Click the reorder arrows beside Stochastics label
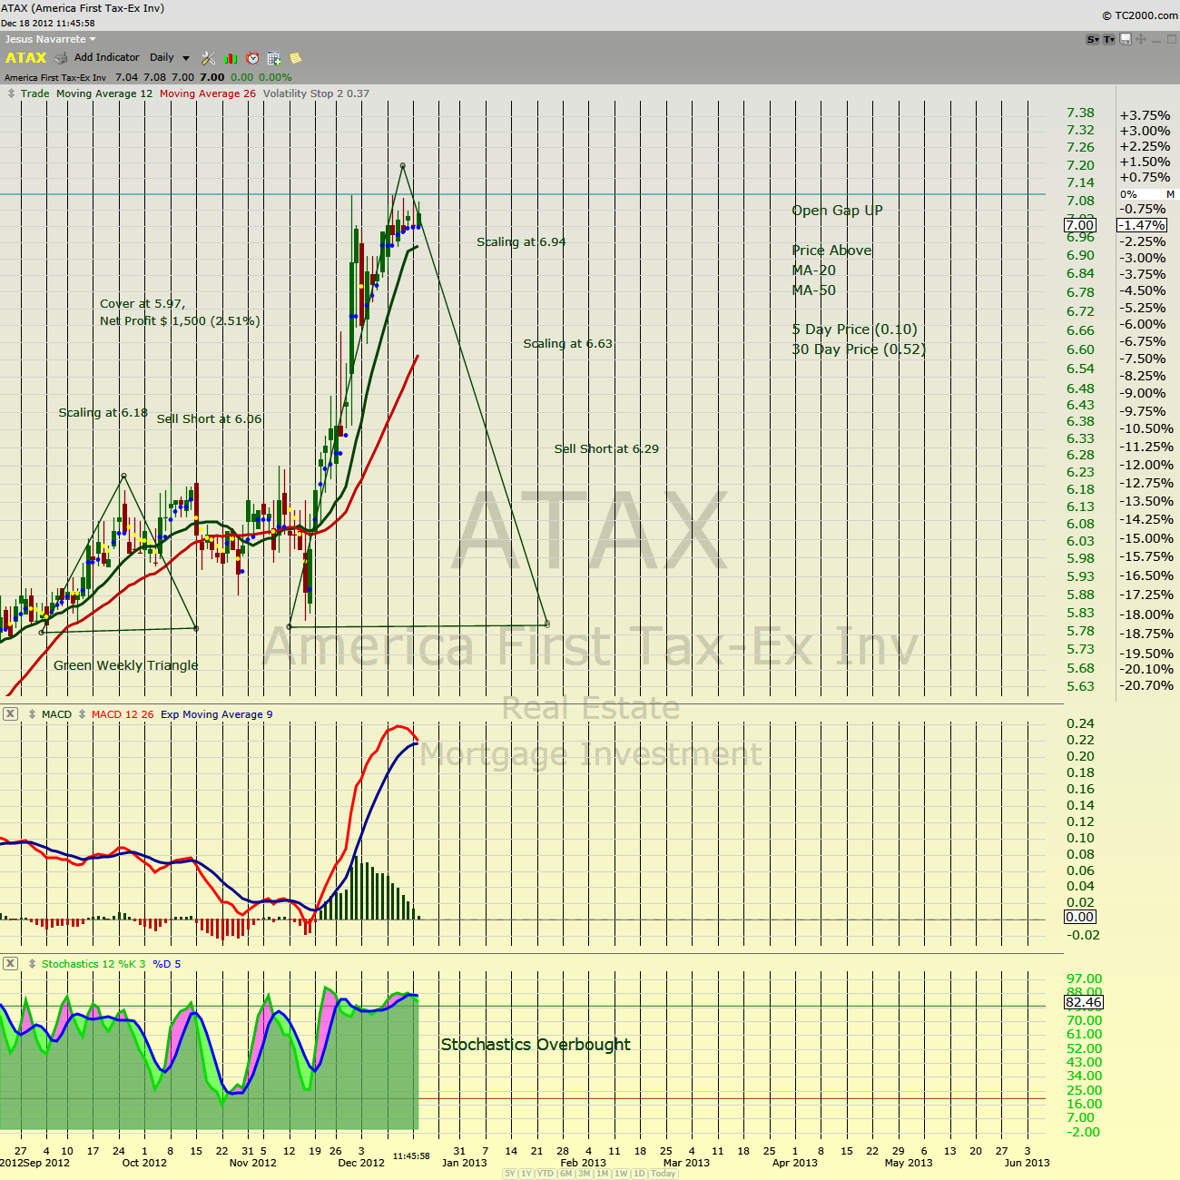 click(33, 964)
